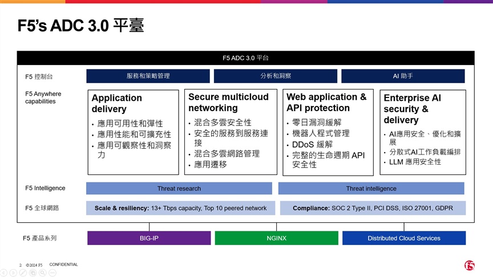Click bullet 應用性能和可擴充性

click(134, 135)
